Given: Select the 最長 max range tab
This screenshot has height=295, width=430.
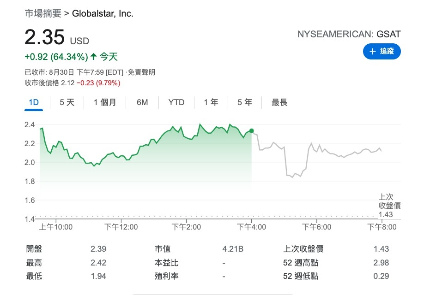Looking at the screenshot, I should pos(279,102).
